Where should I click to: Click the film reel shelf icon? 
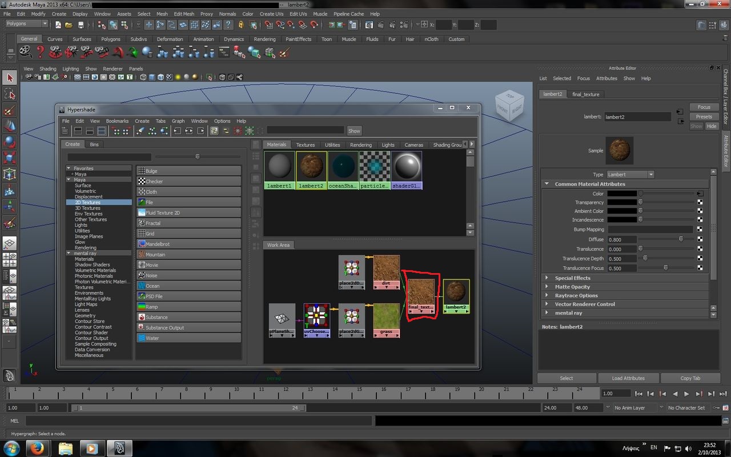pyautogui.click(x=25, y=51)
